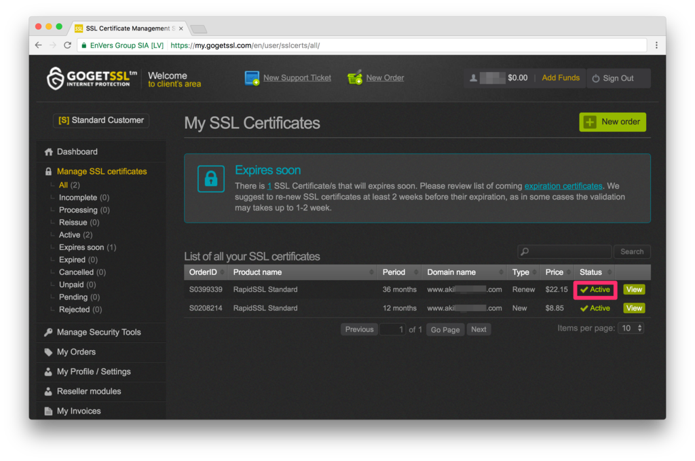695x461 pixels.
Task: Sort by Price column
Action: coord(558,272)
